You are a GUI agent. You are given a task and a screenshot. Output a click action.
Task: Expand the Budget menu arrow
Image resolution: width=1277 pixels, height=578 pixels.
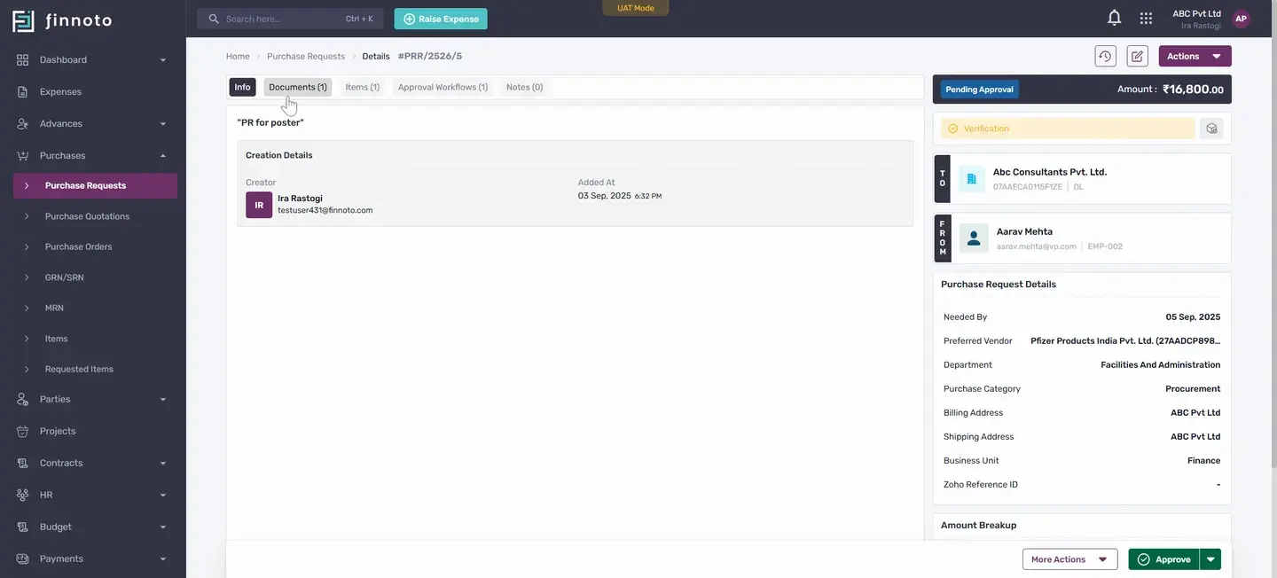[162, 527]
